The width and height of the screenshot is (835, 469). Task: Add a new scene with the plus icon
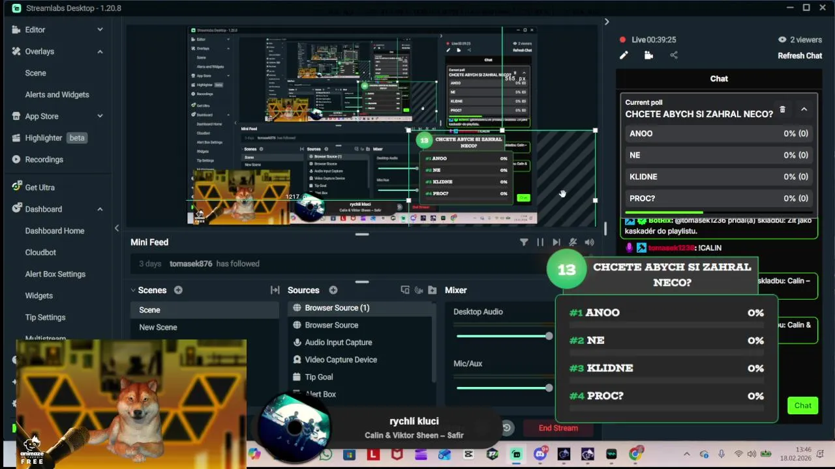pyautogui.click(x=178, y=290)
